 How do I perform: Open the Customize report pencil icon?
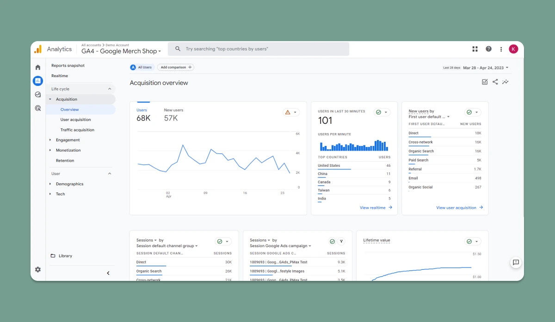click(x=485, y=82)
